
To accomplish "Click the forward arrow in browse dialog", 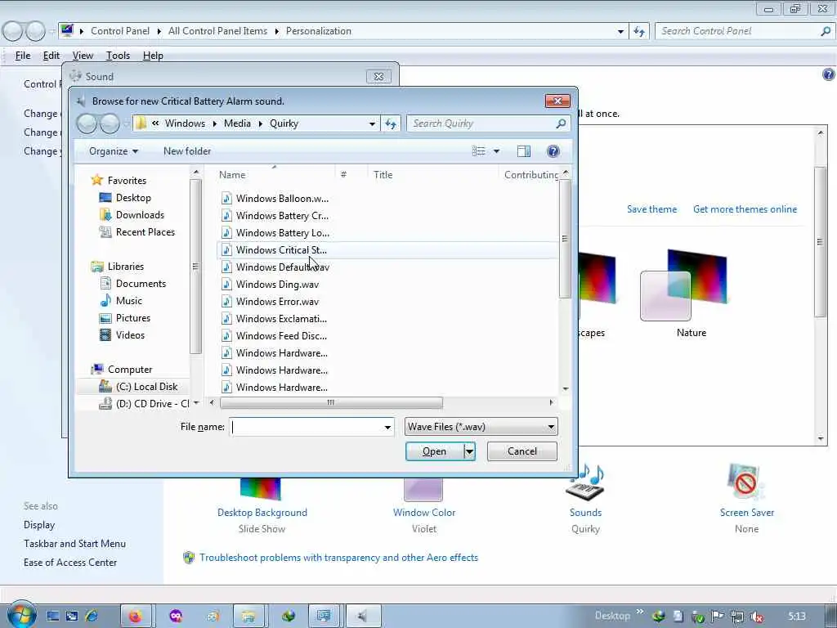I will click(x=110, y=124).
